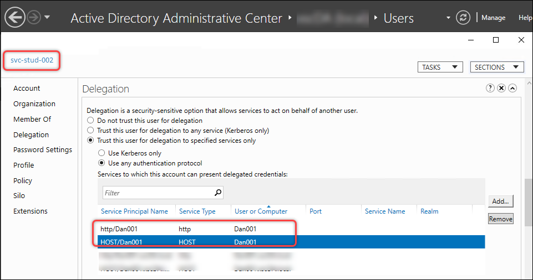Click the Add... button

pyautogui.click(x=500, y=201)
